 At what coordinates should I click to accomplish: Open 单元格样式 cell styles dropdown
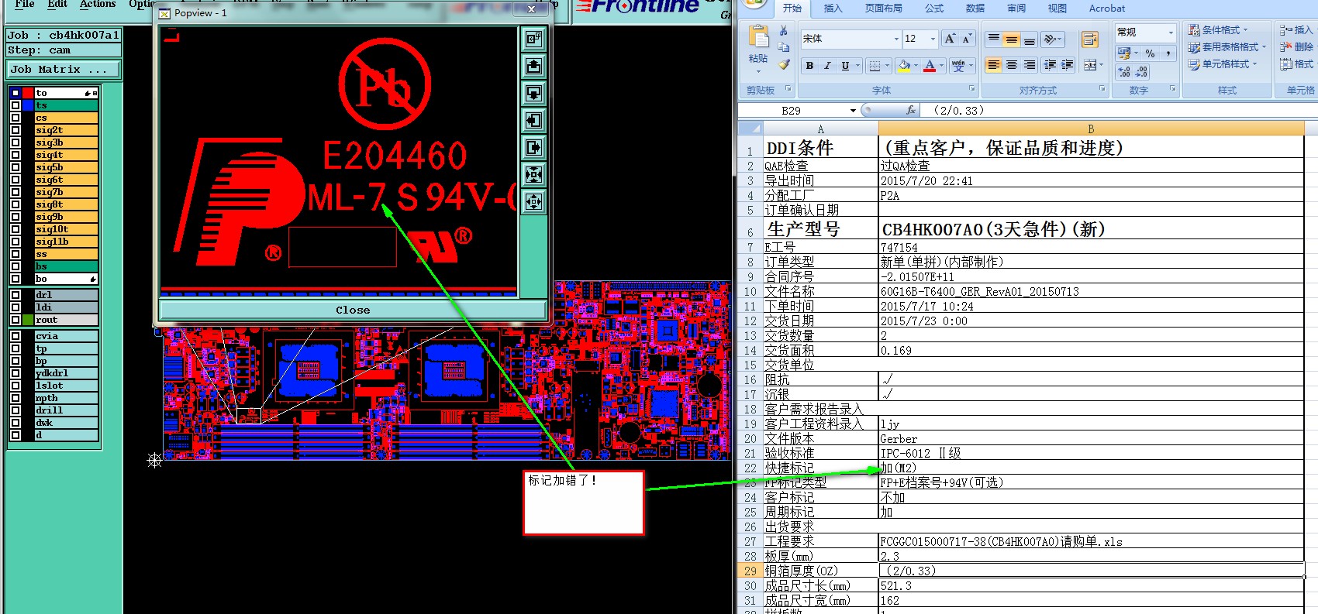tap(1222, 63)
